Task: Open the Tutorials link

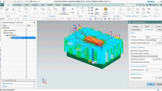Action: [x=153, y=5]
